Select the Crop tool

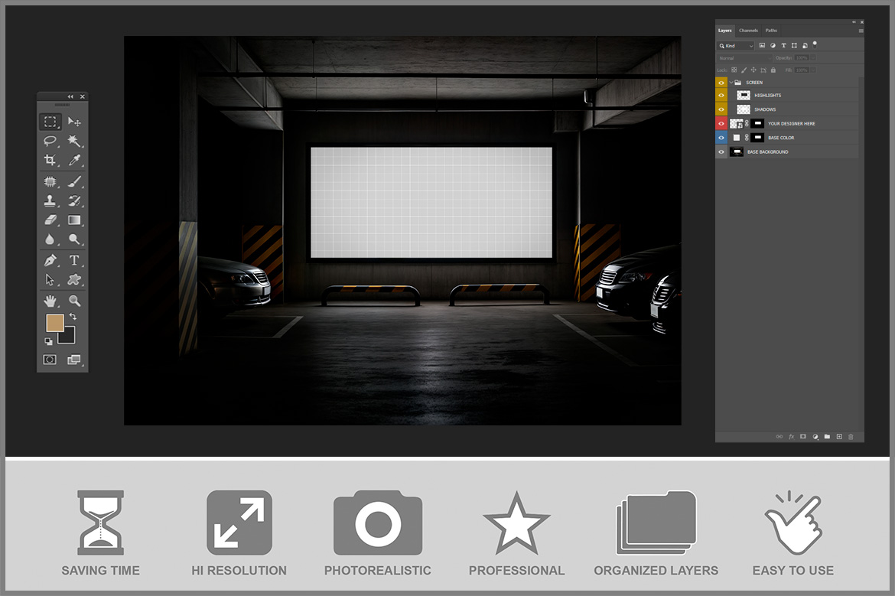(50, 161)
